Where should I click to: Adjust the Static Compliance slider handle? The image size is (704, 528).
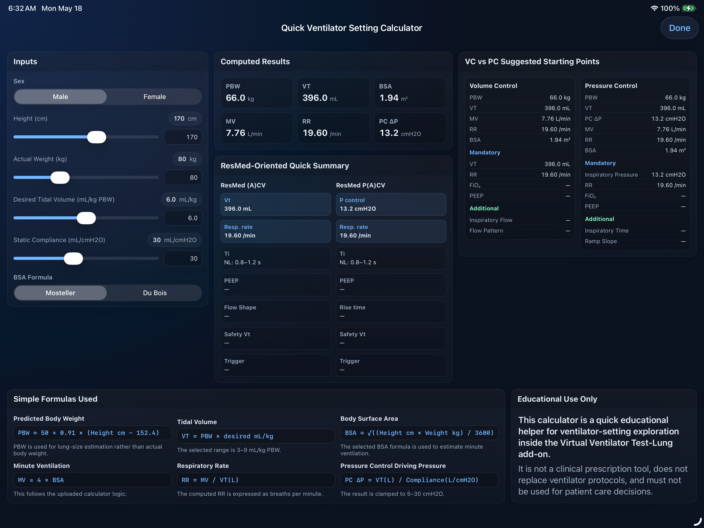click(x=73, y=258)
